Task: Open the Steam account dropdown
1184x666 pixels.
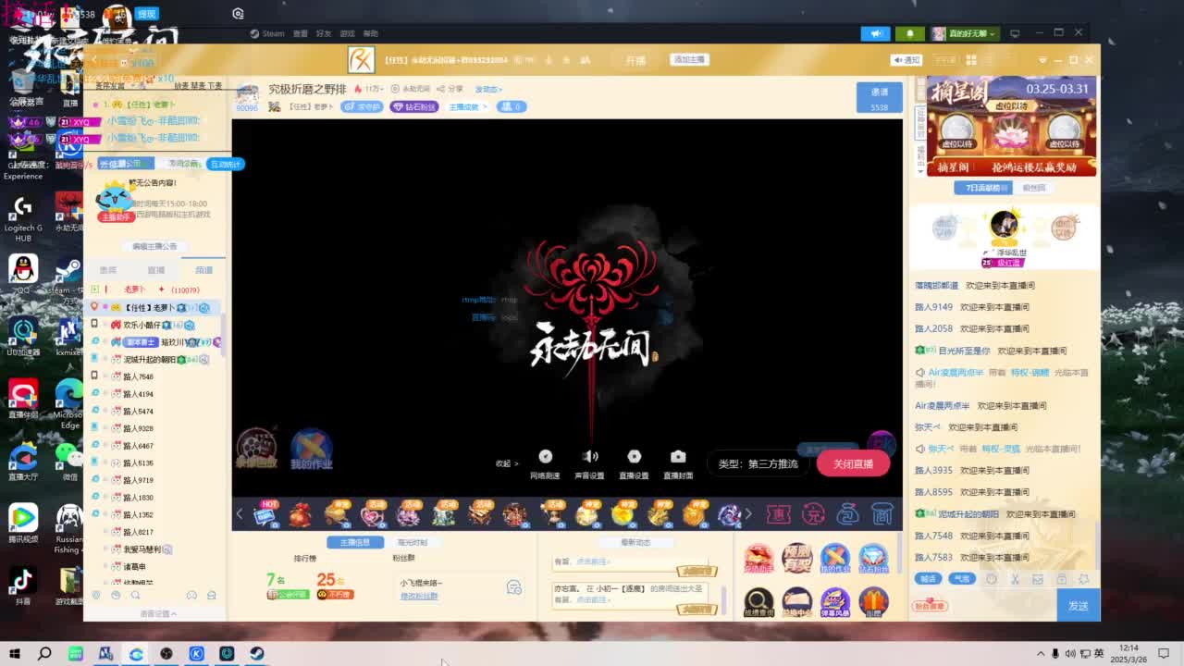Action: 965,33
